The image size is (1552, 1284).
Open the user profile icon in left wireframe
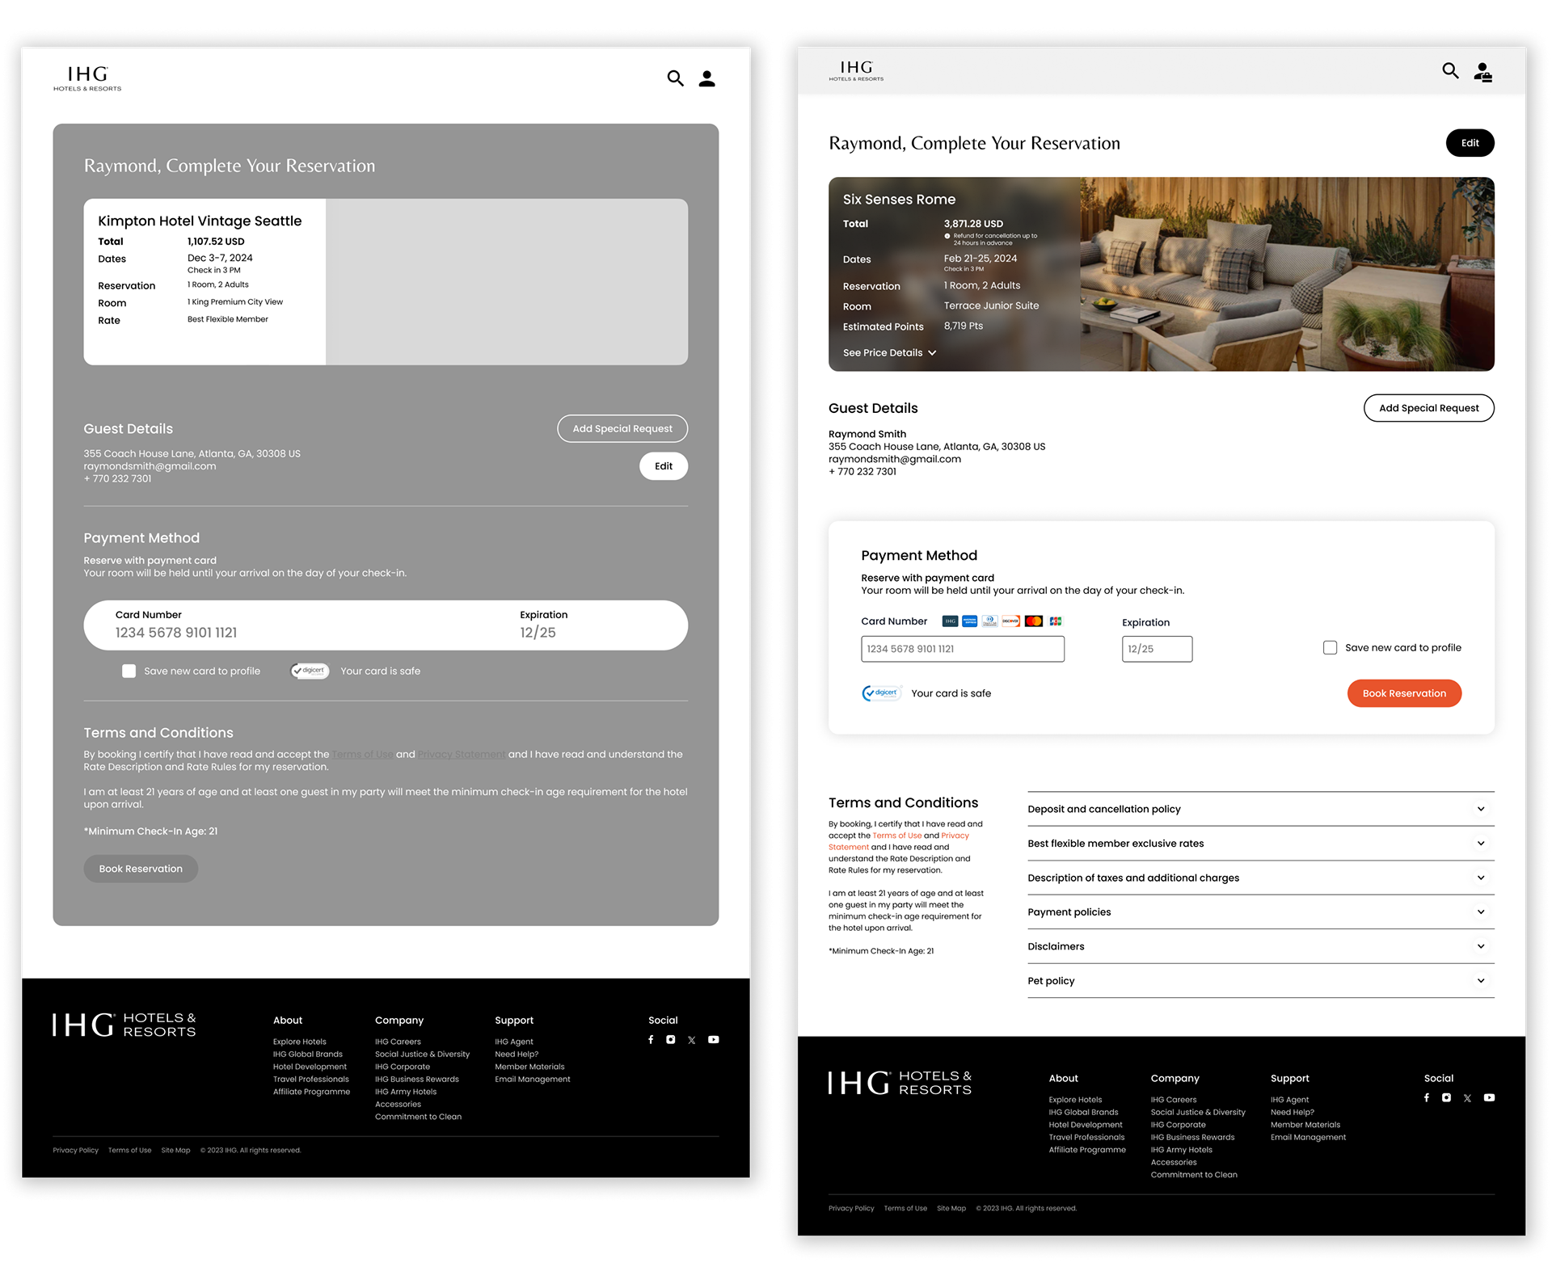coord(706,78)
